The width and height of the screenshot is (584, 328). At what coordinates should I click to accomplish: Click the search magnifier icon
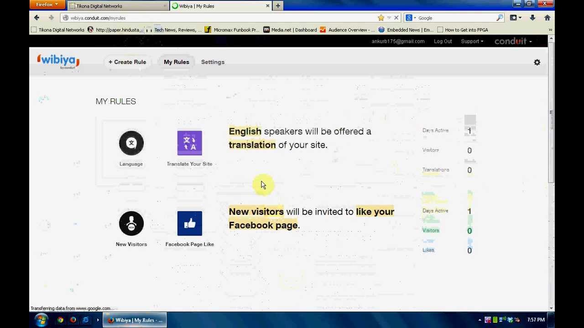(x=500, y=18)
